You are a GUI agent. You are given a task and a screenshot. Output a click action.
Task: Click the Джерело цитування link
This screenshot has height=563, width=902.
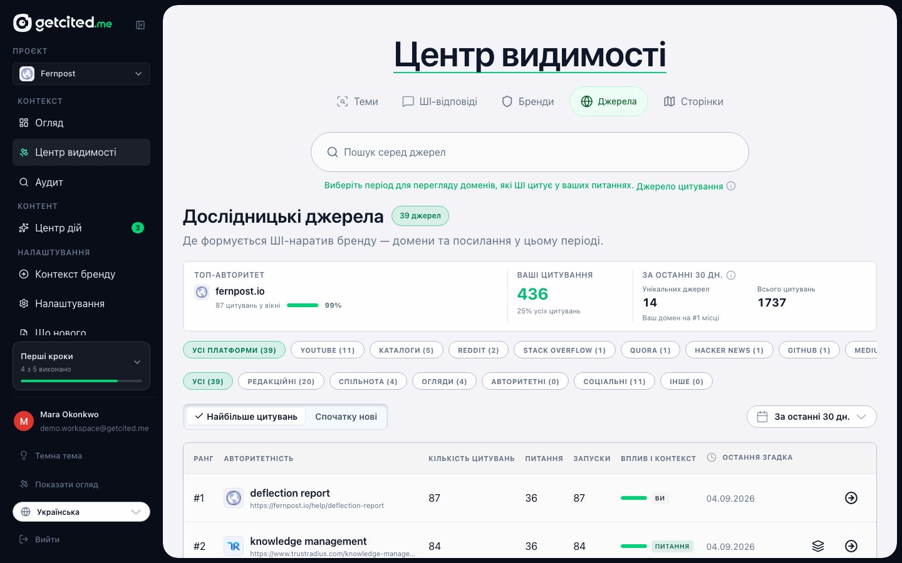click(x=680, y=186)
